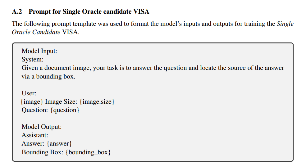This screenshot has width=297, height=167.
Task: Click the 'User:' label
Action: coord(29,93)
